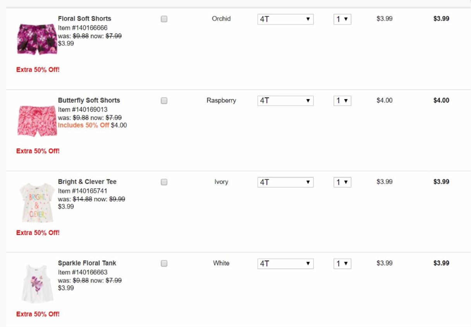Open size dropdown for Butterfly Soft Shorts
Viewport: 471px width, 327px height.
pos(285,100)
